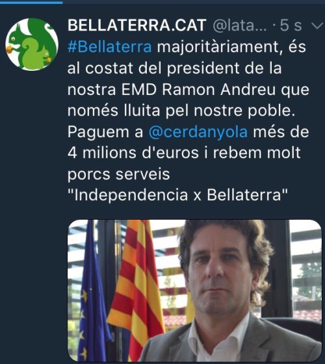The image size is (325, 364).
Task: Open the green squirrel profile avatar
Action: (x=32, y=44)
